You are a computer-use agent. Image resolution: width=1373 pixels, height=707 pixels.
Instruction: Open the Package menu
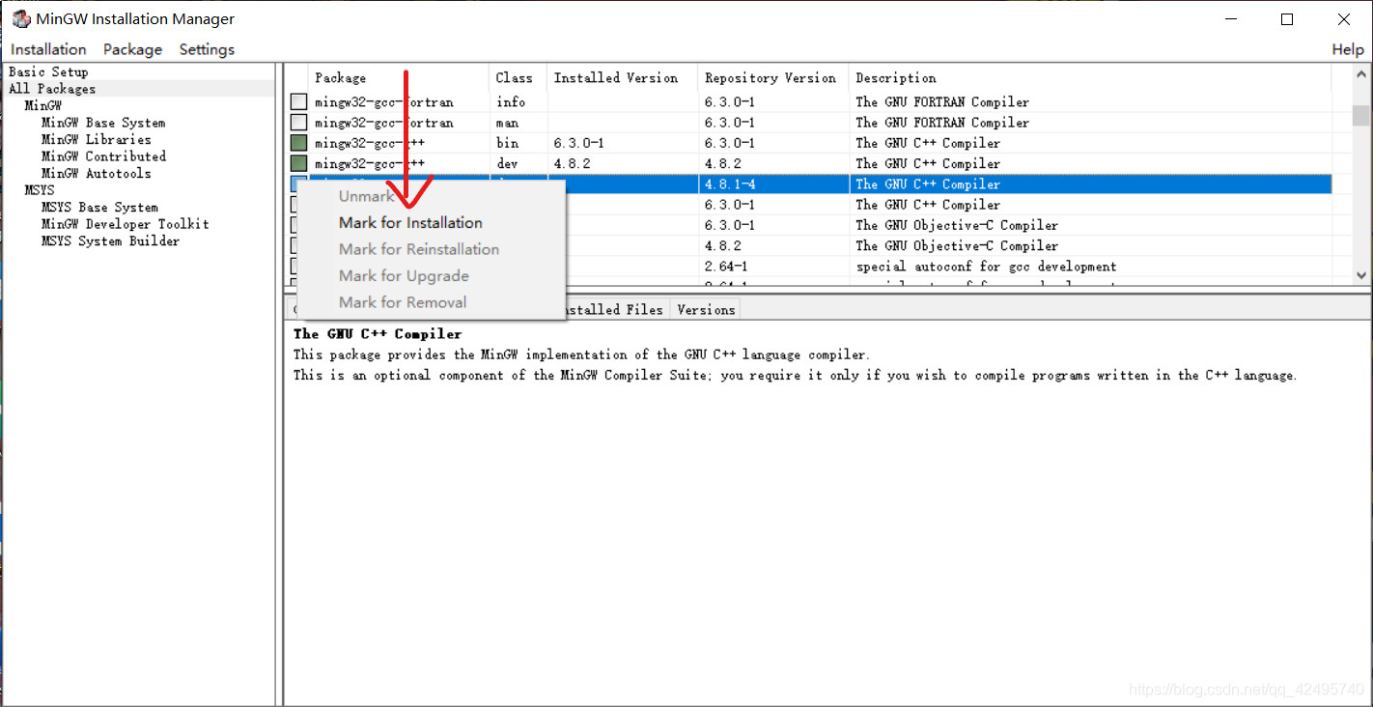(132, 49)
